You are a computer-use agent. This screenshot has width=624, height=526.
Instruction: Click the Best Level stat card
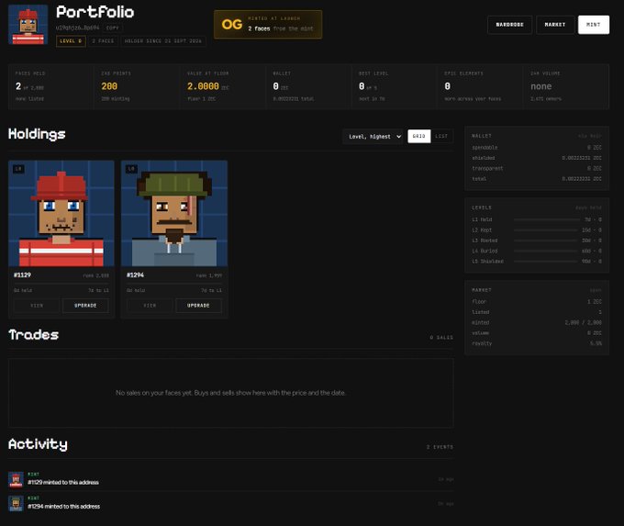pos(395,86)
